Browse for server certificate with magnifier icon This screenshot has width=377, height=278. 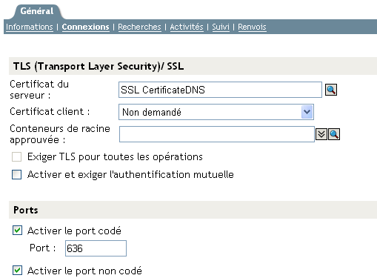pyautogui.click(x=331, y=90)
